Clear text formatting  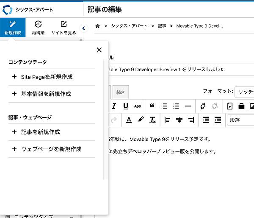point(153,120)
